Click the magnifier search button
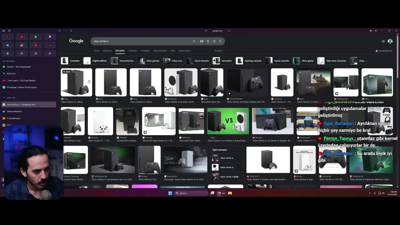The width and height of the screenshot is (400, 225). 220,41
